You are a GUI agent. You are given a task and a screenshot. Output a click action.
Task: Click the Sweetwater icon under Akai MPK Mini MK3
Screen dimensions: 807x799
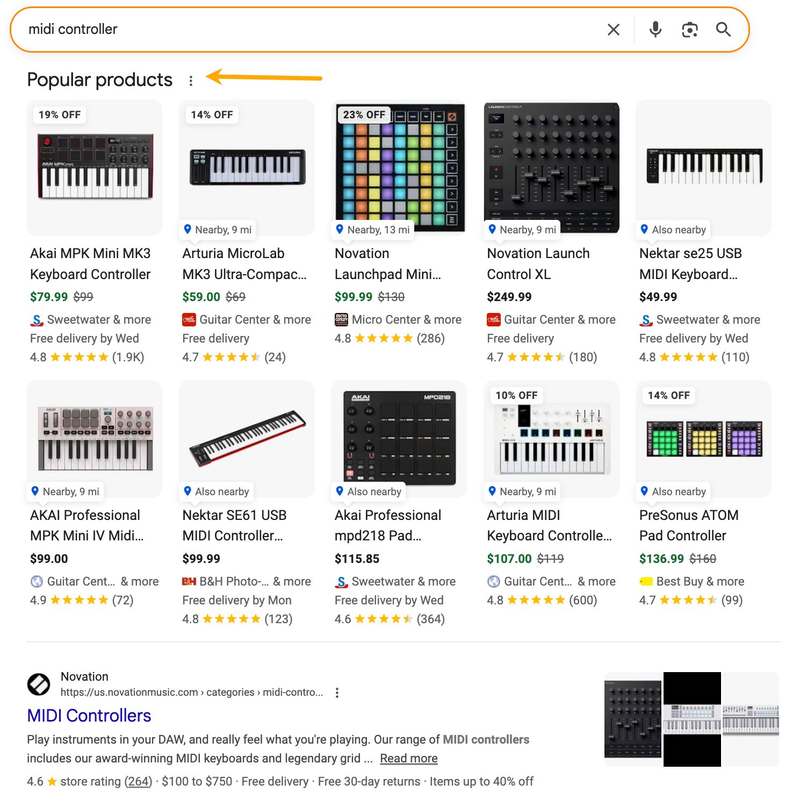35,319
